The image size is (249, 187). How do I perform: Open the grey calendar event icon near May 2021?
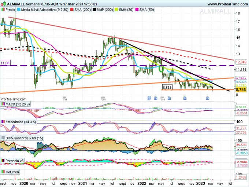point(103,98)
